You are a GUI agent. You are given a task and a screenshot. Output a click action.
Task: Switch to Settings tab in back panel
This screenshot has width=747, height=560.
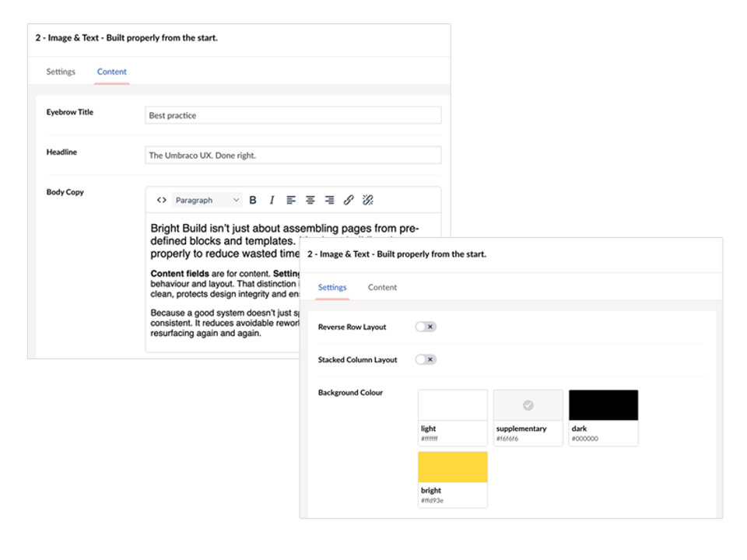(61, 72)
